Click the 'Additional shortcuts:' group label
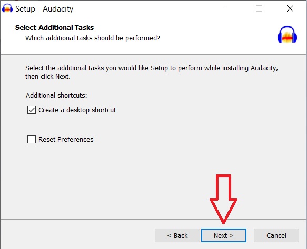 point(56,95)
